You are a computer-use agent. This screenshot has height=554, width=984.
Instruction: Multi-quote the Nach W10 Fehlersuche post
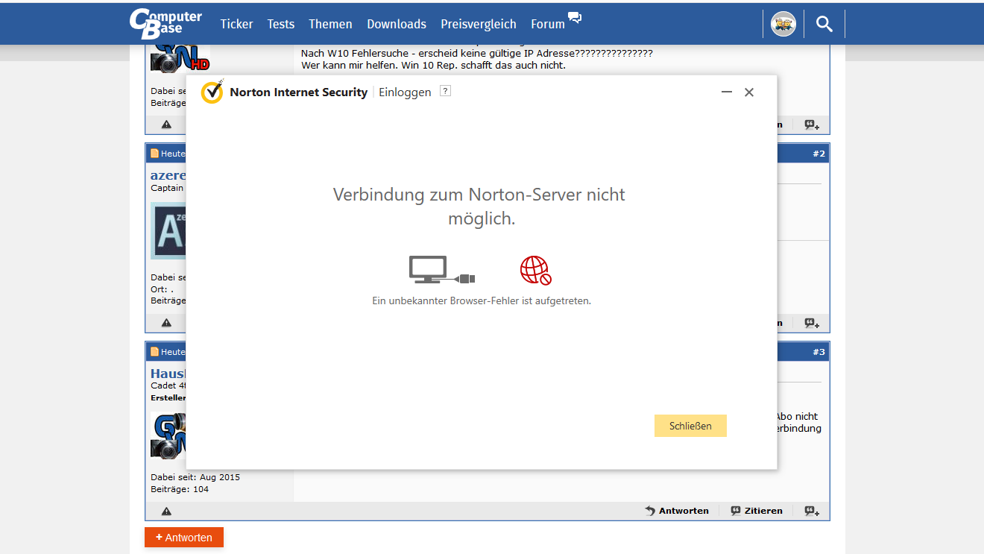(x=812, y=125)
